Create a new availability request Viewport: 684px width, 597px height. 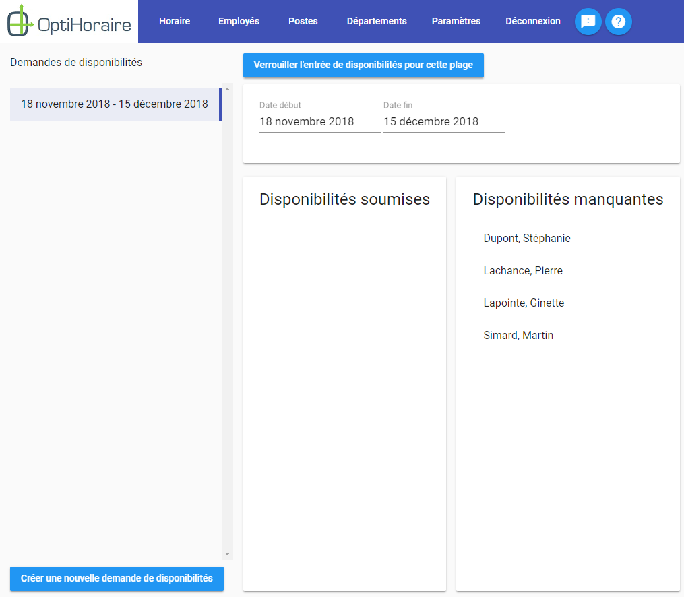[117, 578]
